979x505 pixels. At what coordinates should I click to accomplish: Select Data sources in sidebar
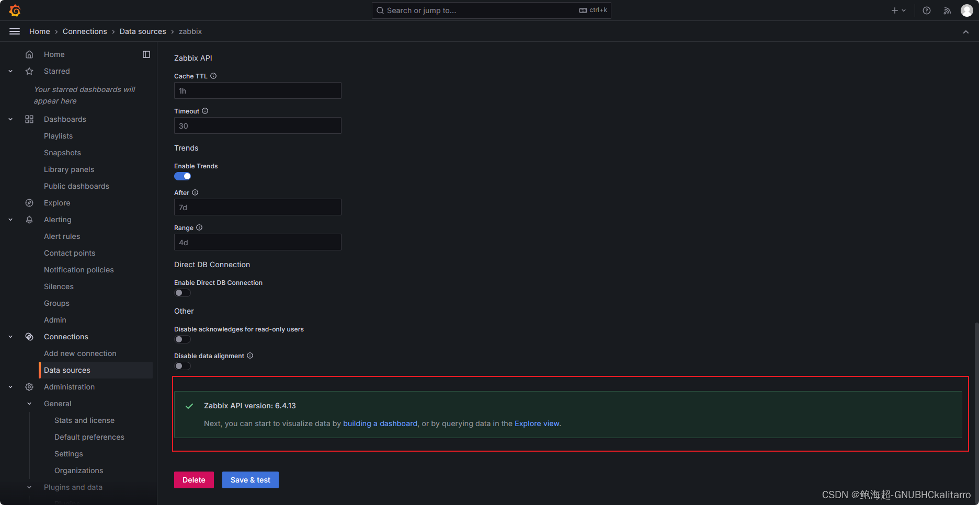(96, 370)
